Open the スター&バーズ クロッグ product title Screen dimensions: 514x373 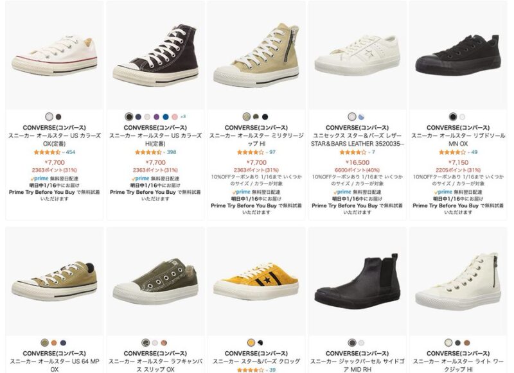click(x=256, y=361)
